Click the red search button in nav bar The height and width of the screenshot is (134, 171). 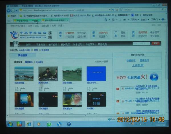(x=155, y=43)
